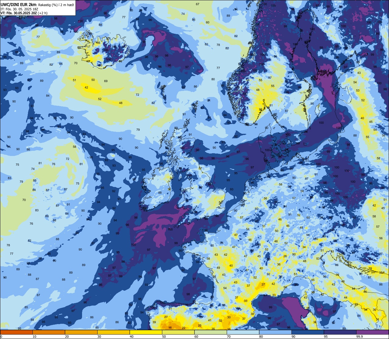
Task: Click the medium blue 80–90 legend swatch
Action: click(x=275, y=332)
